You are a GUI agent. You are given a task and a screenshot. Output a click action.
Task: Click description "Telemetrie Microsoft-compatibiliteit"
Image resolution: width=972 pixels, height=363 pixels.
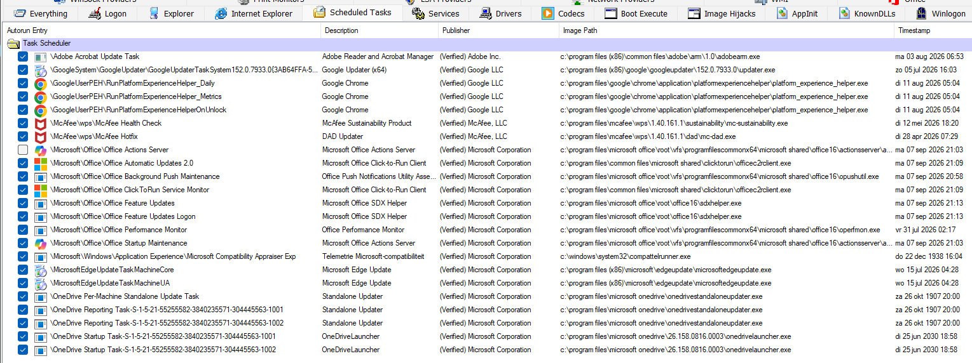tap(373, 257)
